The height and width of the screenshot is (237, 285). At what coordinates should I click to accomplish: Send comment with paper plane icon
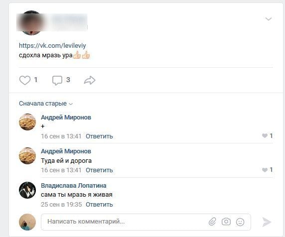pos(267,222)
